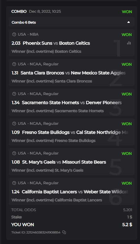Select the NBA league breadcrumb
140x244 pixels.
(34, 34)
